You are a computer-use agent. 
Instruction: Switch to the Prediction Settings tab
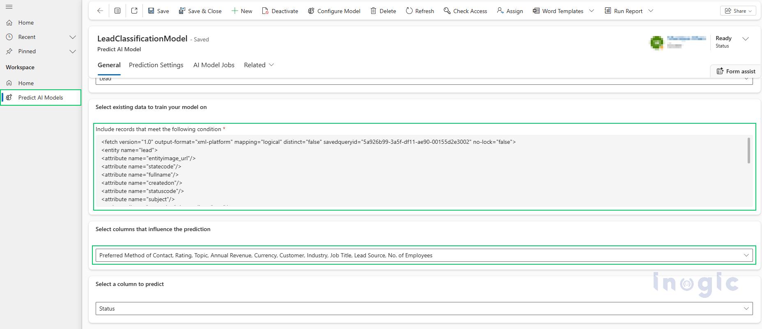click(156, 65)
